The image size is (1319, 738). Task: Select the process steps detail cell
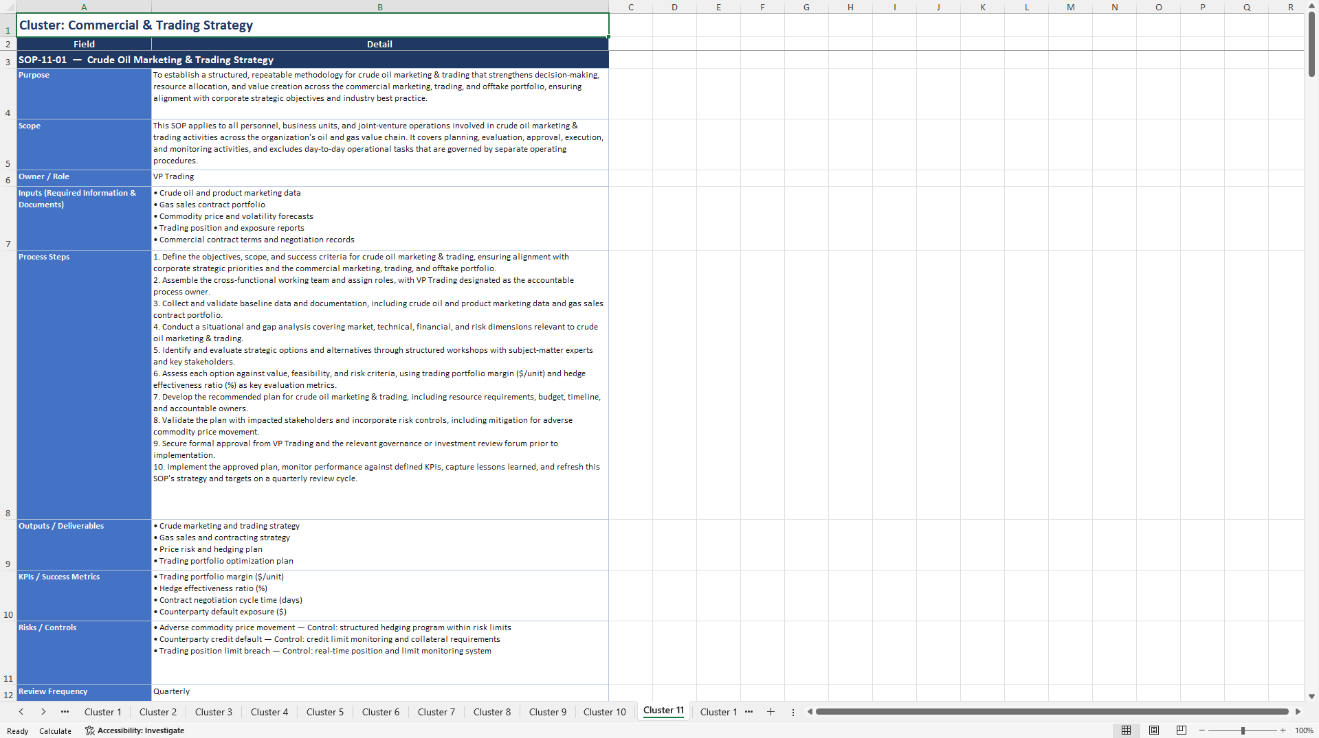(x=380, y=384)
